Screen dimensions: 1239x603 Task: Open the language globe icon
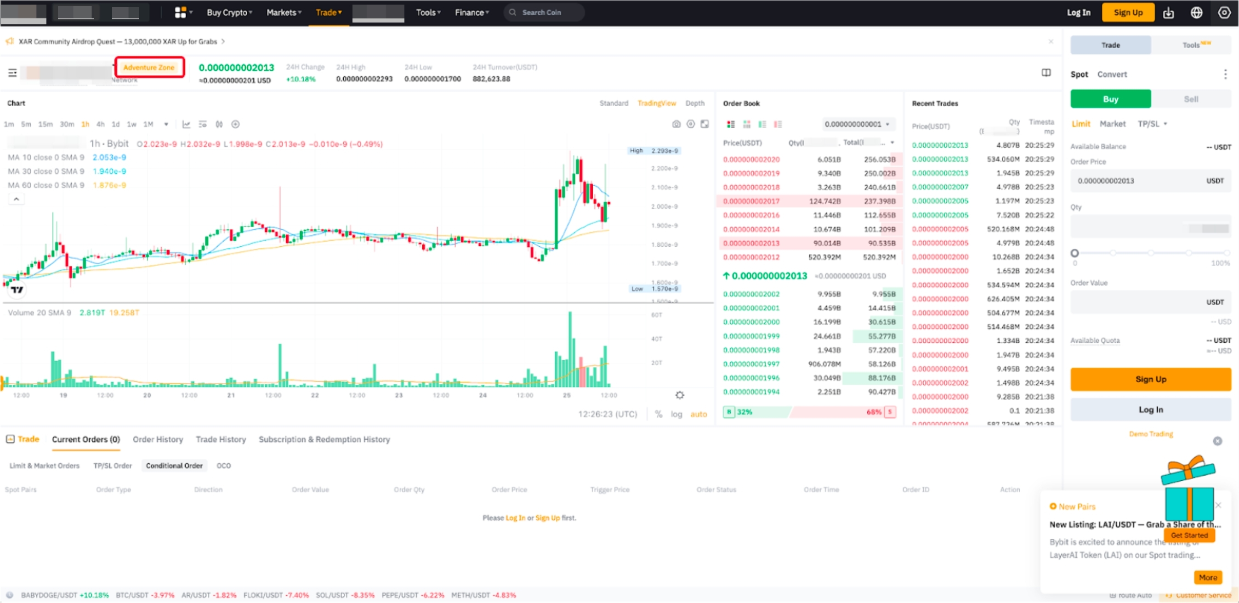coord(1196,12)
